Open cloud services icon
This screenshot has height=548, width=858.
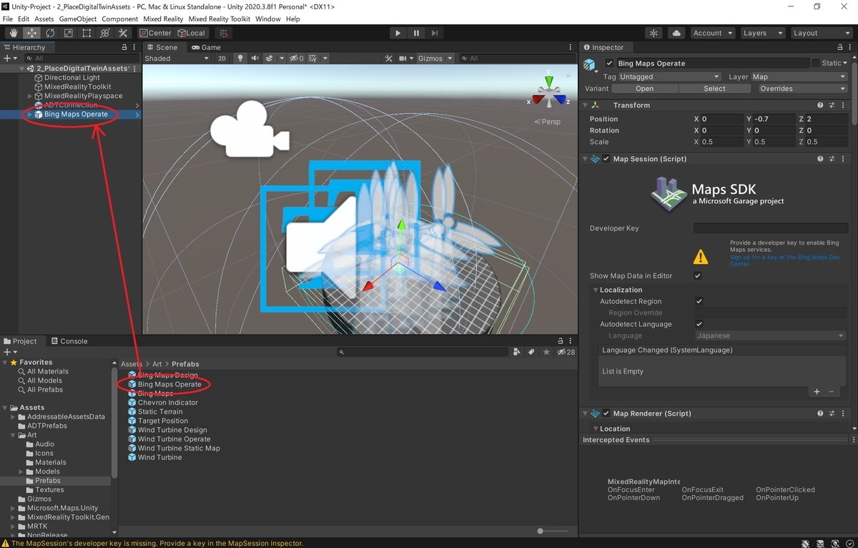click(676, 33)
